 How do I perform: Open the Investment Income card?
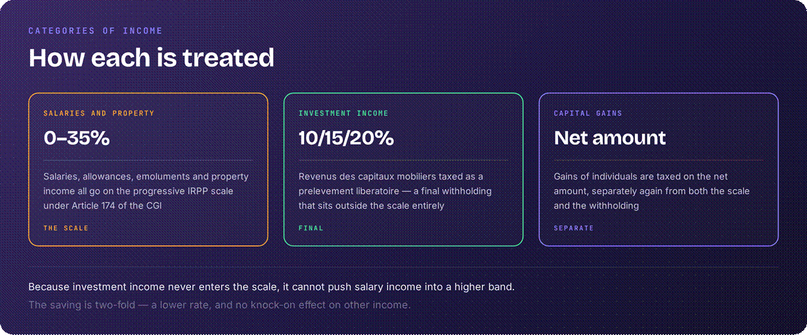tap(403, 170)
